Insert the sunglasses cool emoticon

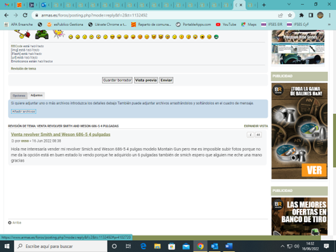(x=113, y=37)
